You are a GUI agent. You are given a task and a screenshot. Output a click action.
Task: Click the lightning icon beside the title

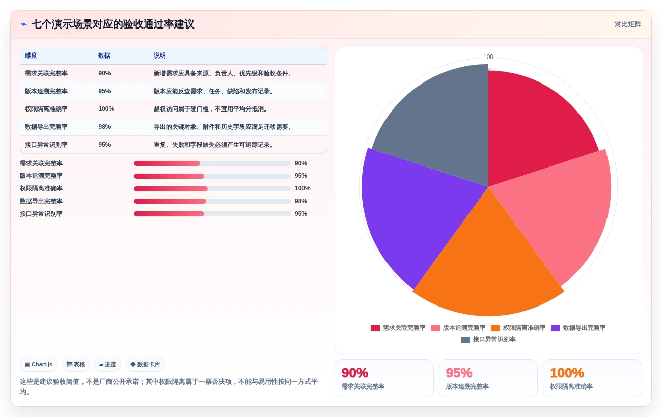tap(24, 24)
